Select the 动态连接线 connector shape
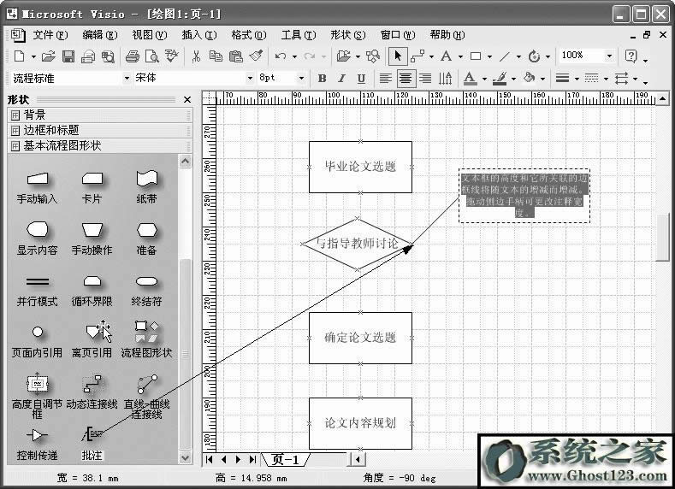The image size is (675, 489). click(92, 392)
